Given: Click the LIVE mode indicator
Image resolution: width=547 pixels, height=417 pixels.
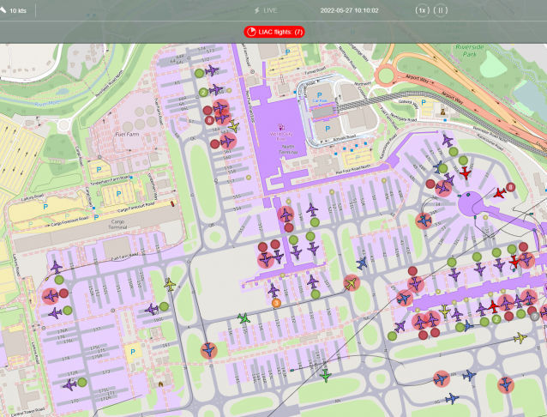Looking at the screenshot, I should [266, 10].
